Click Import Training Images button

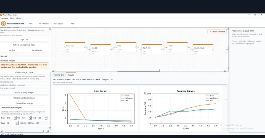[x=24, y=92]
